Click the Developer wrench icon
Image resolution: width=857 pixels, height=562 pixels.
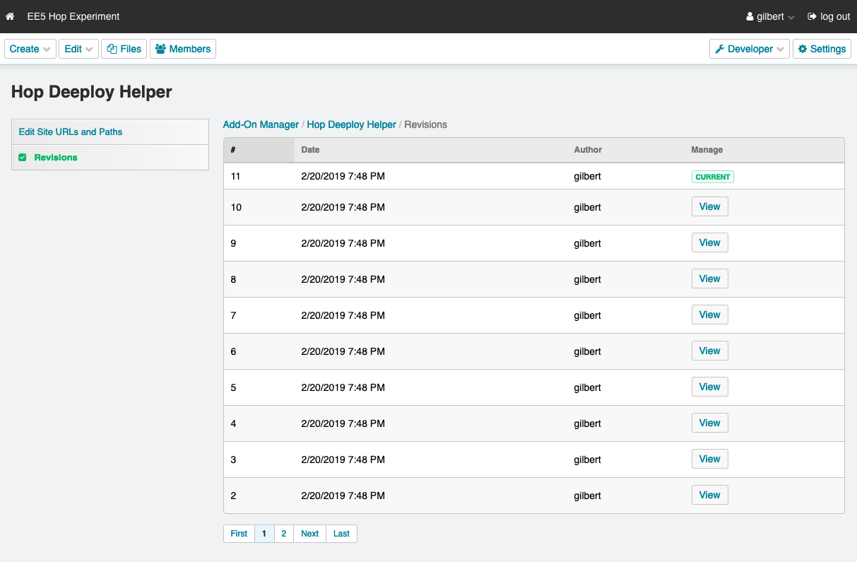[720, 49]
